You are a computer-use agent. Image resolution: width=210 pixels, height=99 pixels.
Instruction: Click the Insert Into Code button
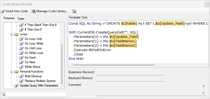click(14, 11)
